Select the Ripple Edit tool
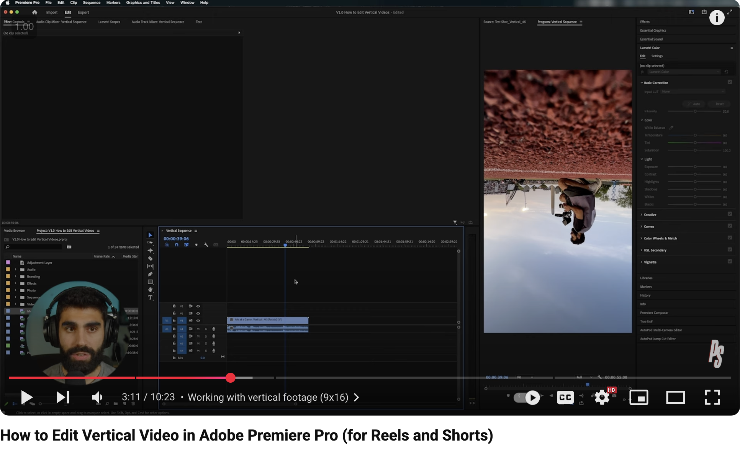Screen dimensions: 740x449 click(150, 251)
